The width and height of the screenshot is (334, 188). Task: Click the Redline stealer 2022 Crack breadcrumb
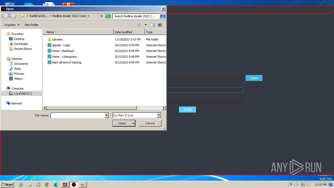click(x=69, y=16)
